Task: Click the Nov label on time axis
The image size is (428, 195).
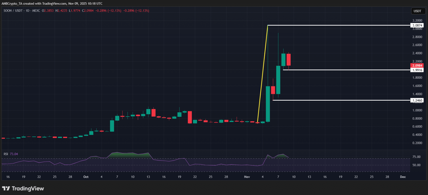Action: [x=247, y=177]
